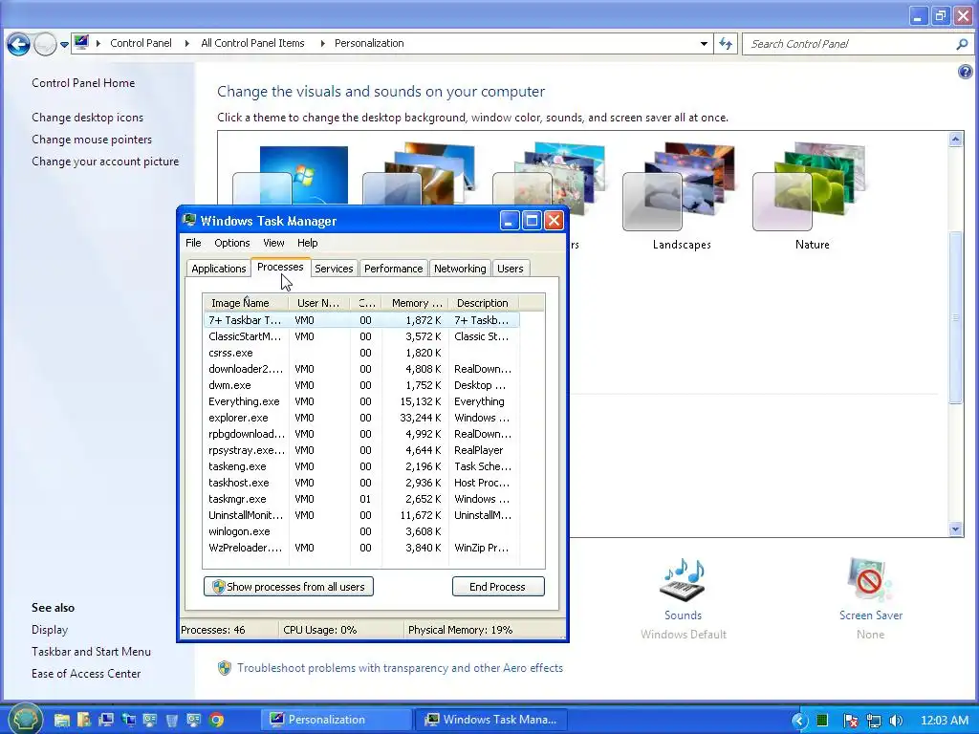Select Everything.exe process row
The image size is (979, 734).
(x=361, y=401)
